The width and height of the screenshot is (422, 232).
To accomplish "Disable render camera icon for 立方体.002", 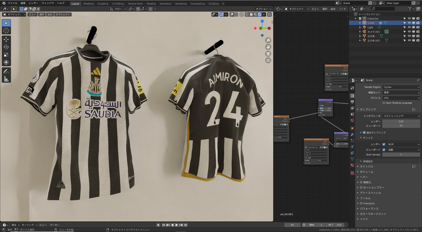I will (x=418, y=40).
